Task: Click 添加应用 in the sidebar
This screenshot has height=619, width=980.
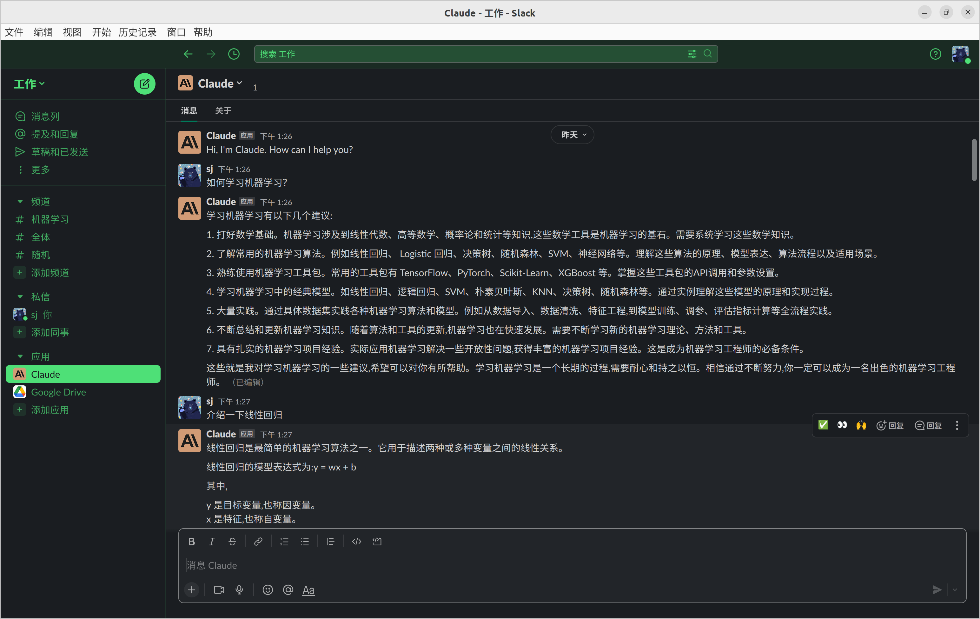Action: 50,410
